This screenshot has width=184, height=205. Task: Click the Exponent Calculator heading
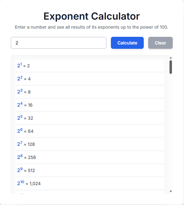92,16
